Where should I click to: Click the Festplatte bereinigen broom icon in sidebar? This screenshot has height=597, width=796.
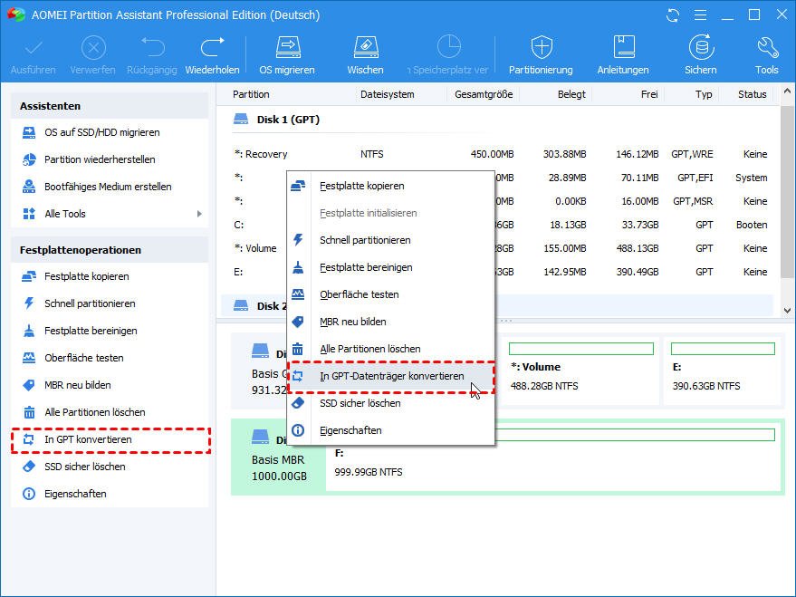click(x=29, y=331)
